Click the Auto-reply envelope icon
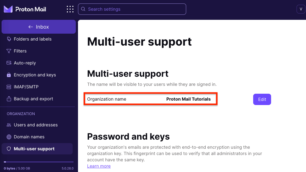306x172 pixels. [9, 63]
